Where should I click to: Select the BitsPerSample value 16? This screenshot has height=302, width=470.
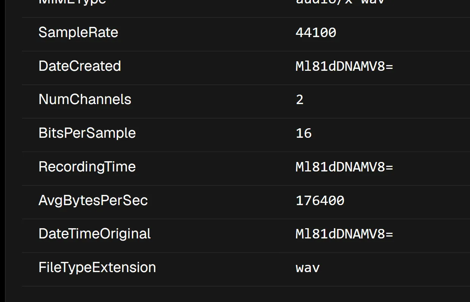point(304,133)
